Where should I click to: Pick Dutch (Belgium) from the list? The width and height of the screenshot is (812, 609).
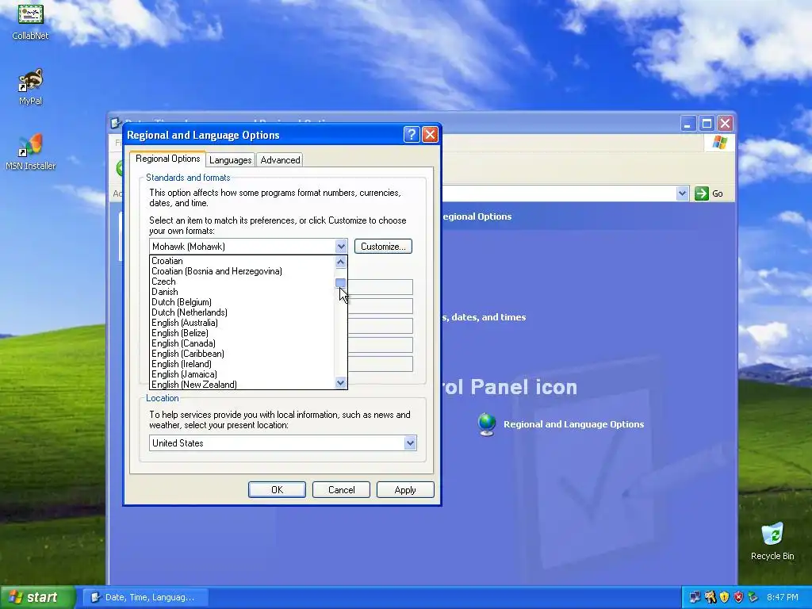[x=242, y=302]
